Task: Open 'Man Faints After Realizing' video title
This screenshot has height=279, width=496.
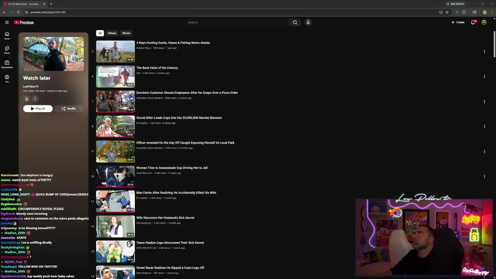Action: tap(176, 193)
